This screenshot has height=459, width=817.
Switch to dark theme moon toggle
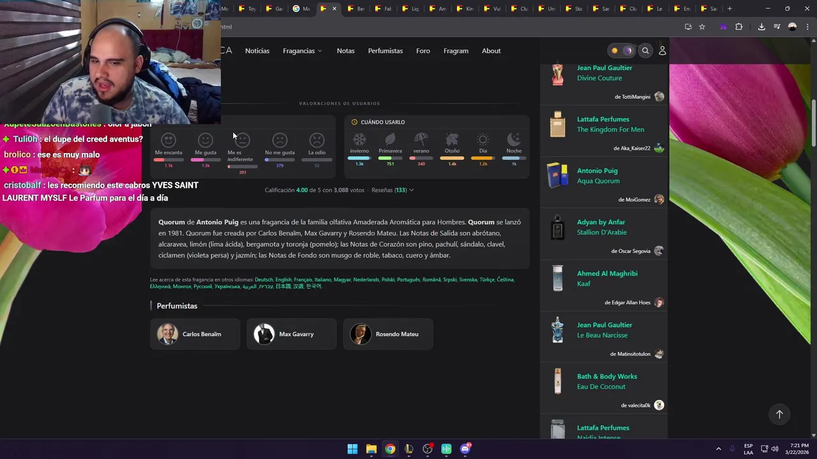point(628,50)
